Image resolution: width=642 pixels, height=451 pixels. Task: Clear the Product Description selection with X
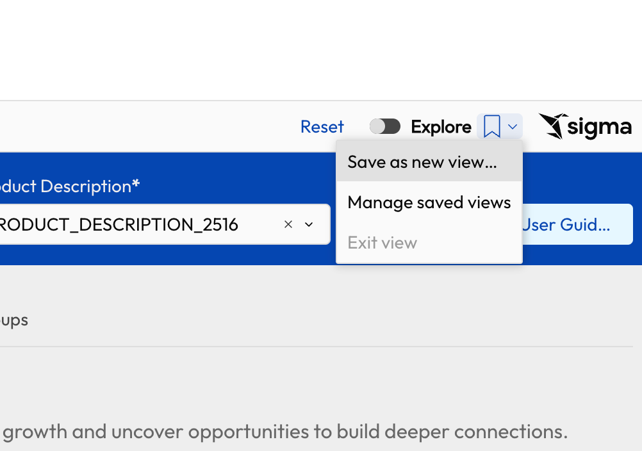click(288, 224)
